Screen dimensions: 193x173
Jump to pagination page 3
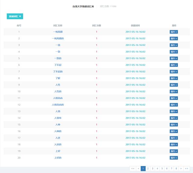tap(153, 168)
